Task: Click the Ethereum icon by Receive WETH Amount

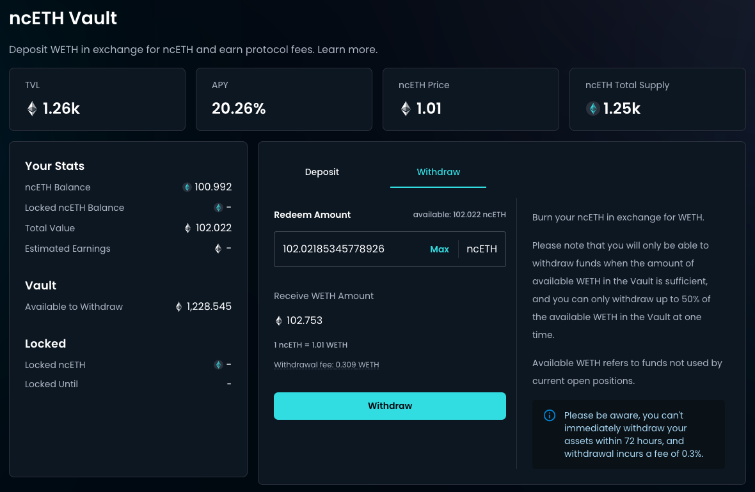Action: coord(278,321)
